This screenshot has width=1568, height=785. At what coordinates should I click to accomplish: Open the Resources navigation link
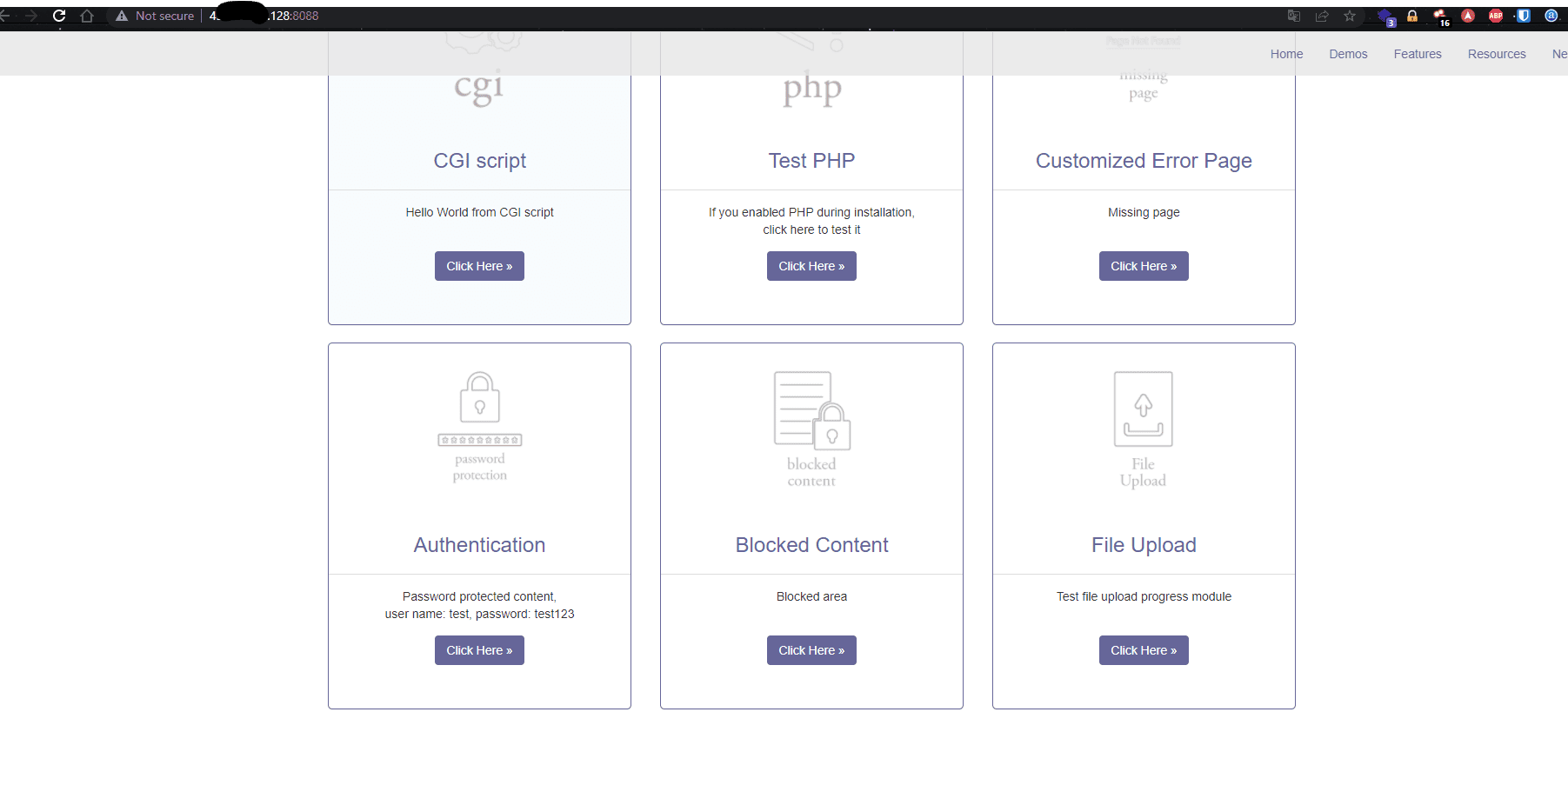tap(1497, 53)
